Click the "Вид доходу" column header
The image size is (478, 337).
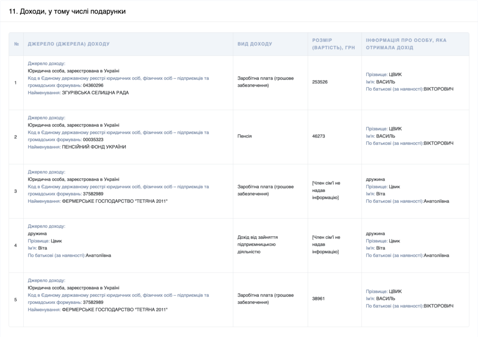254,44
